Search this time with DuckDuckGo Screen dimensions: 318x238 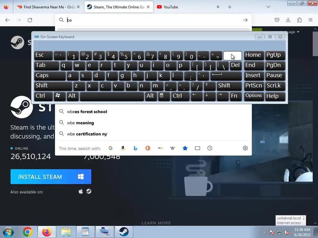click(148, 148)
